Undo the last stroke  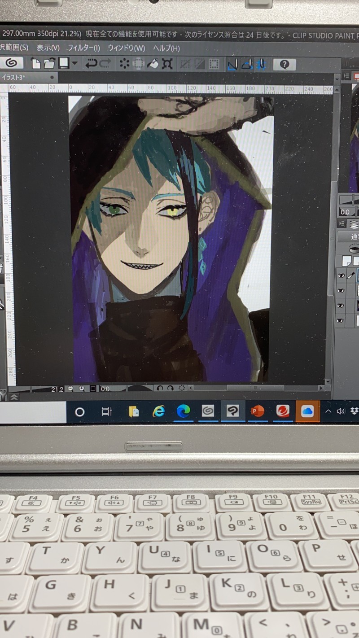91,64
